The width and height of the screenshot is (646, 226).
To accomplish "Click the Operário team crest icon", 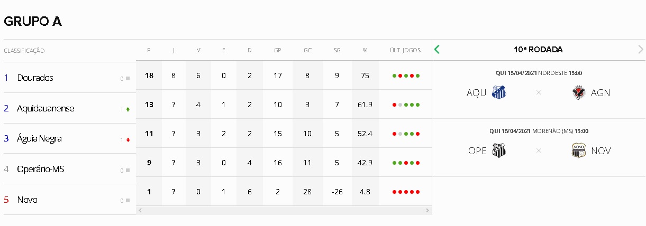I will 499,150.
